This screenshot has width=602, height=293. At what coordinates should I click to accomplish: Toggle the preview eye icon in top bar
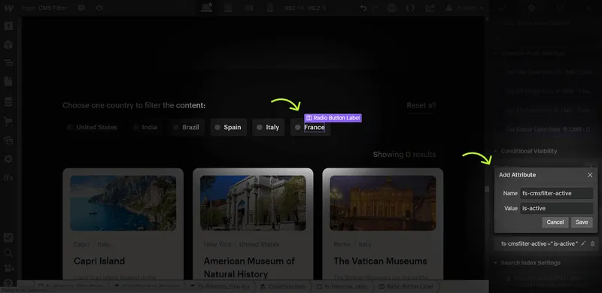(x=99, y=8)
